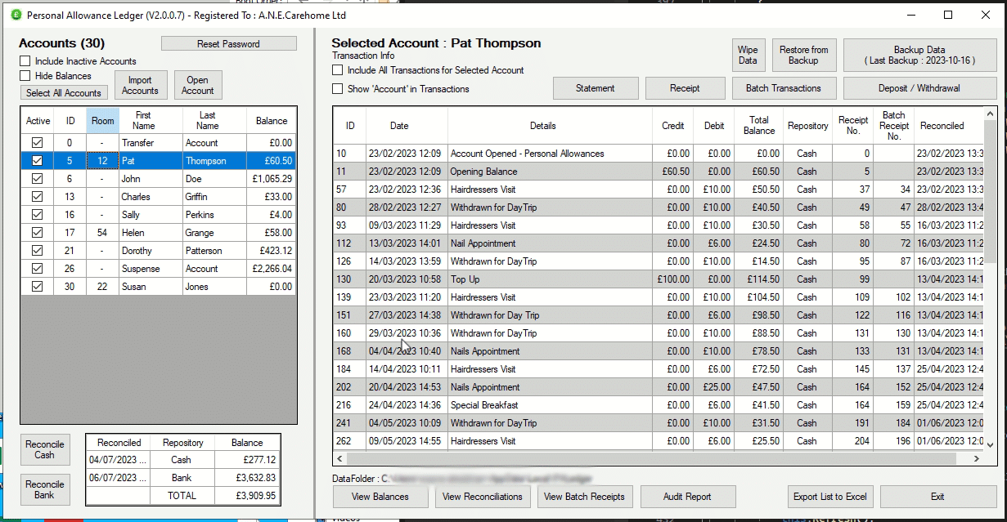Tick the Hide Balances checkbox
The height and width of the screenshot is (522, 1007).
(25, 76)
